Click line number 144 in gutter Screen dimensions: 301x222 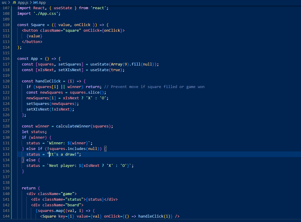click(x=6, y=216)
